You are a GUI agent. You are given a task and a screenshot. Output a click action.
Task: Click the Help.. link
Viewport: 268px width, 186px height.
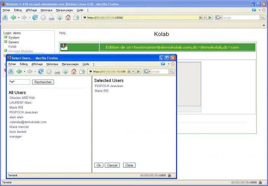[x=63, y=33]
